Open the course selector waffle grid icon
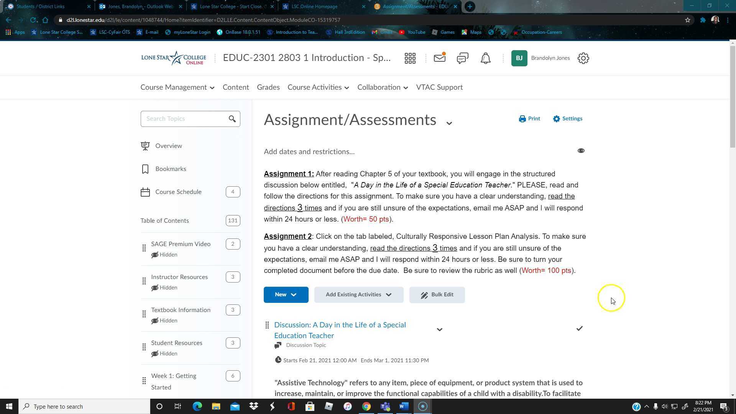This screenshot has height=414, width=736. [x=410, y=58]
